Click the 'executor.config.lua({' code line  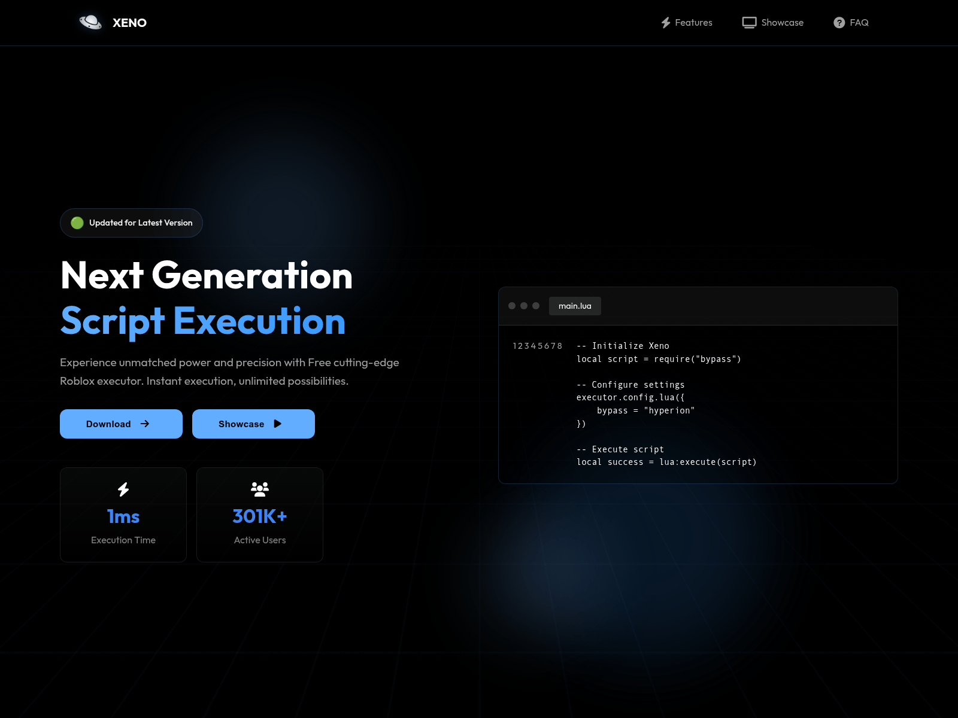630,397
